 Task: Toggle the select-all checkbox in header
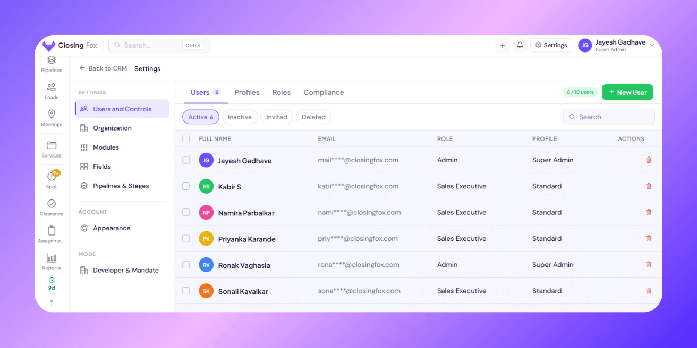point(186,138)
